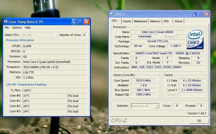Click Core #0 temperature 31°C
Image resolution: width=216 pixels, height=134 pixels.
pos(44,96)
